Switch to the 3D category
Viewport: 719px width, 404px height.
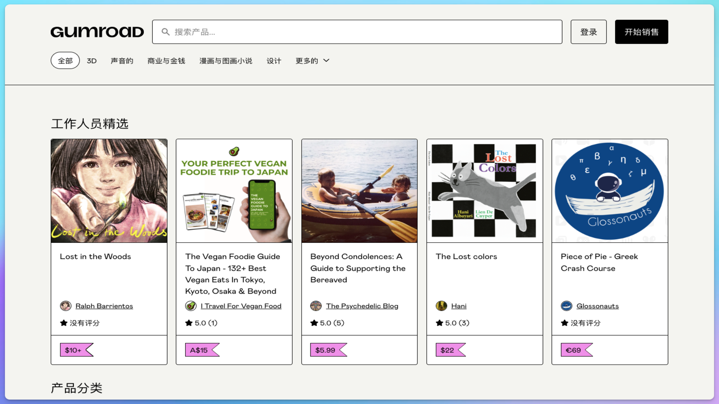pos(92,61)
